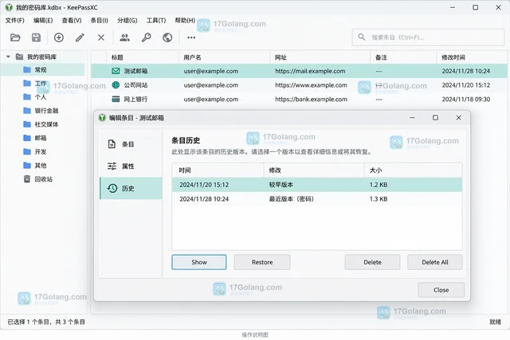
Task: Select history row 2024/11/28 10:24
Action: click(317, 199)
